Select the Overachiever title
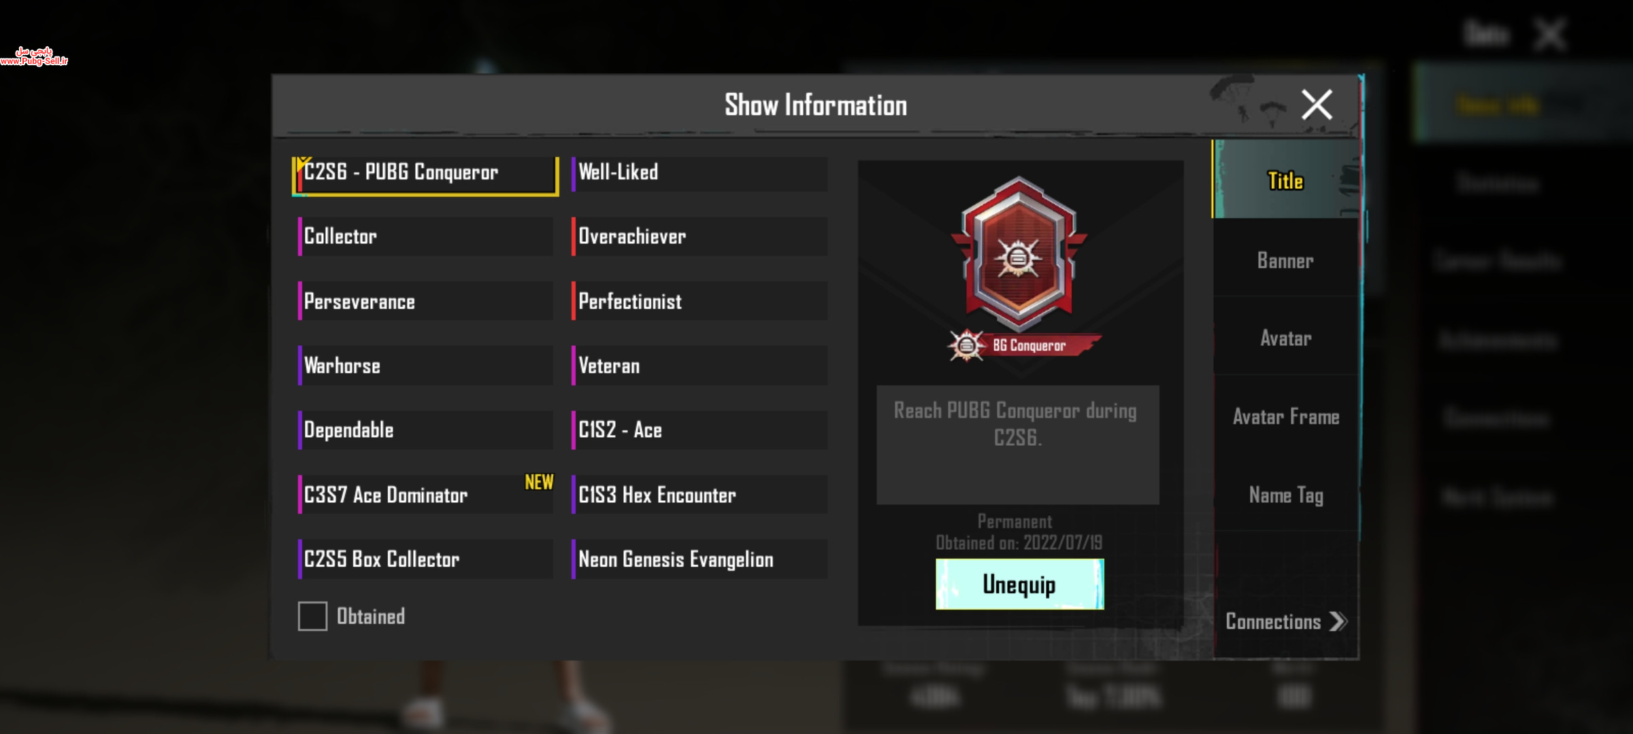Image resolution: width=1633 pixels, height=734 pixels. click(699, 236)
